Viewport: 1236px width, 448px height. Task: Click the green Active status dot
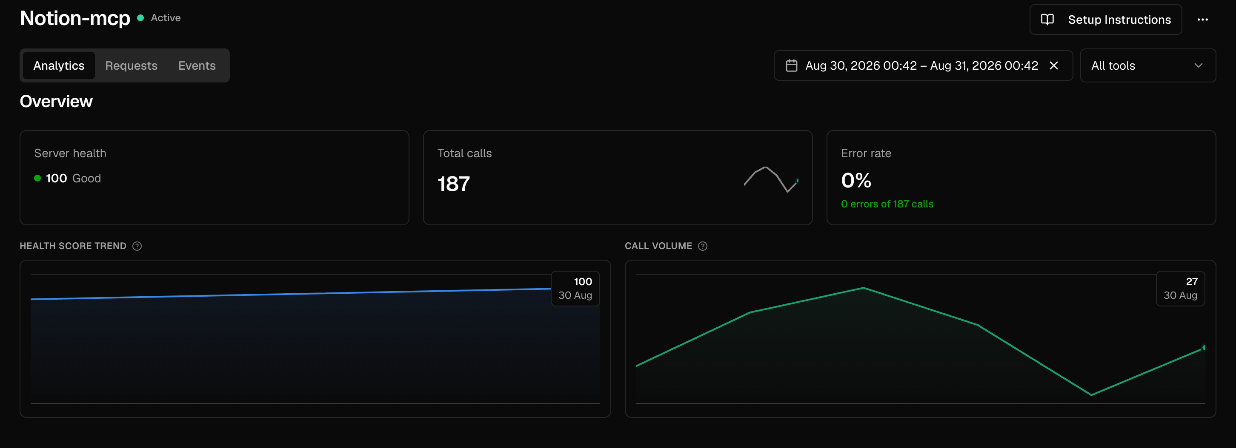pyautogui.click(x=140, y=18)
